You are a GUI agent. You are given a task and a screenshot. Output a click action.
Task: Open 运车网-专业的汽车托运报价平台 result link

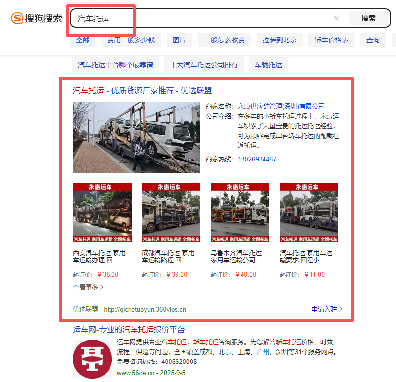coord(129,330)
